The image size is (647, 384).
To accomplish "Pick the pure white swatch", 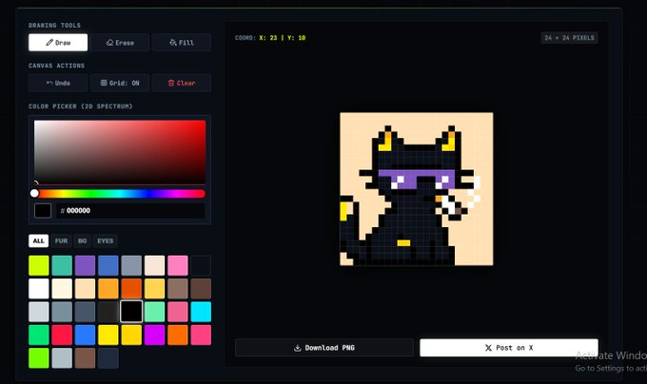I will click(x=39, y=288).
